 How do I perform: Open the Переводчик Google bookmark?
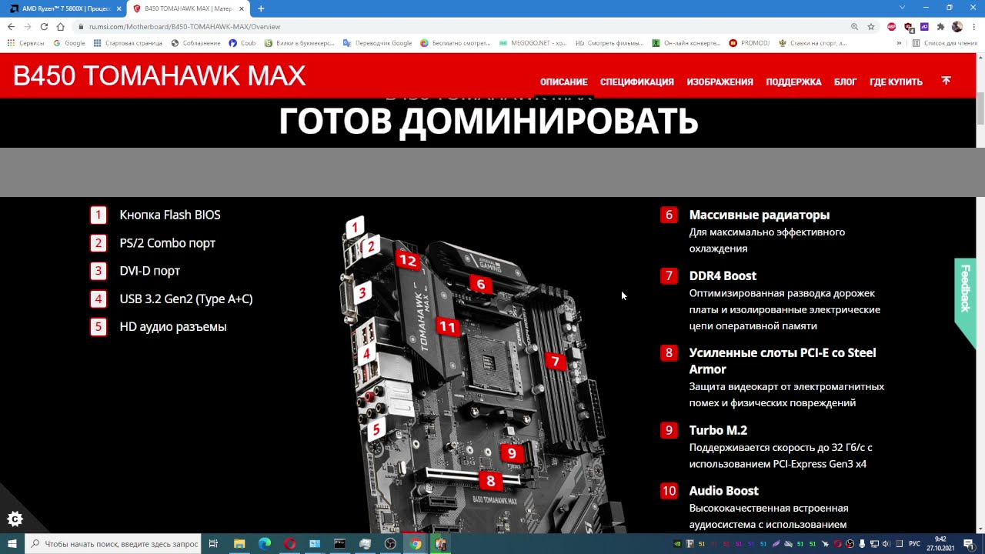[378, 43]
